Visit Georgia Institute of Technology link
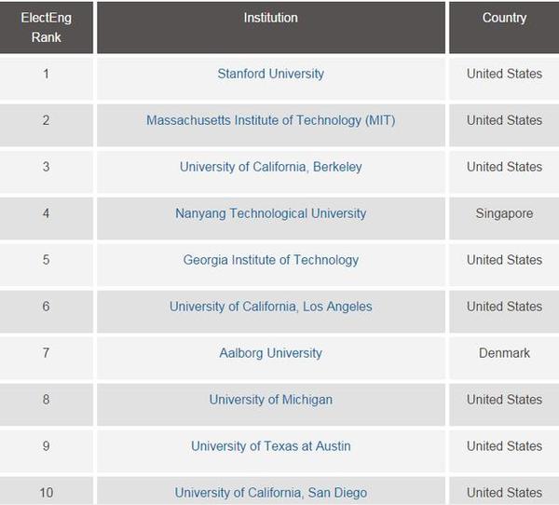The width and height of the screenshot is (559, 505). click(270, 260)
